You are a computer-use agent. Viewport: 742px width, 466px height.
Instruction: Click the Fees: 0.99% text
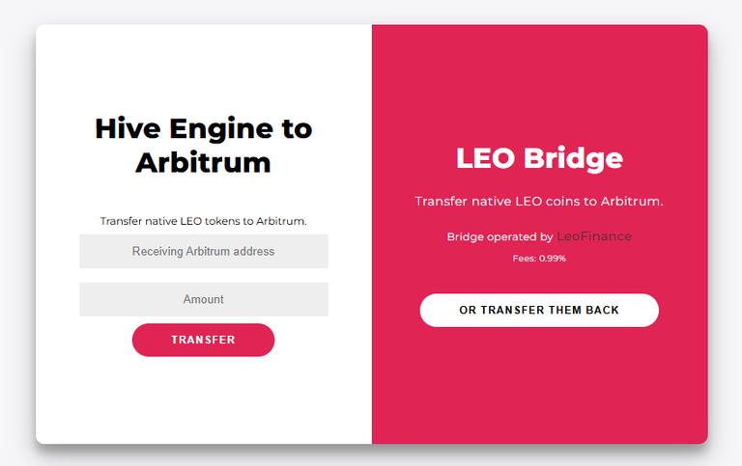pyautogui.click(x=539, y=259)
